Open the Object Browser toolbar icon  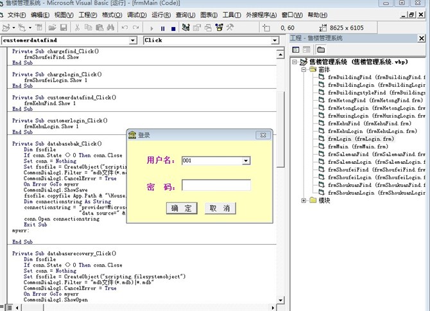[219, 28]
